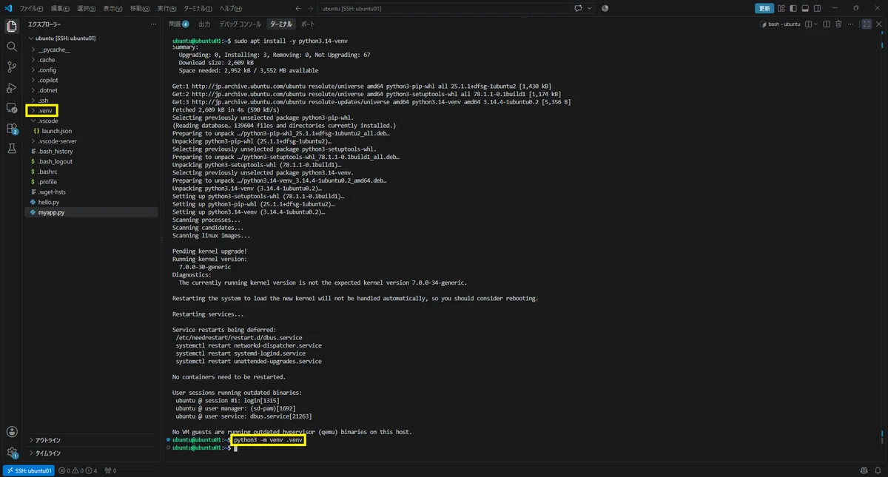Click the trash icon to kill terminal
Viewport: 888px width, 477px height.
838,24
